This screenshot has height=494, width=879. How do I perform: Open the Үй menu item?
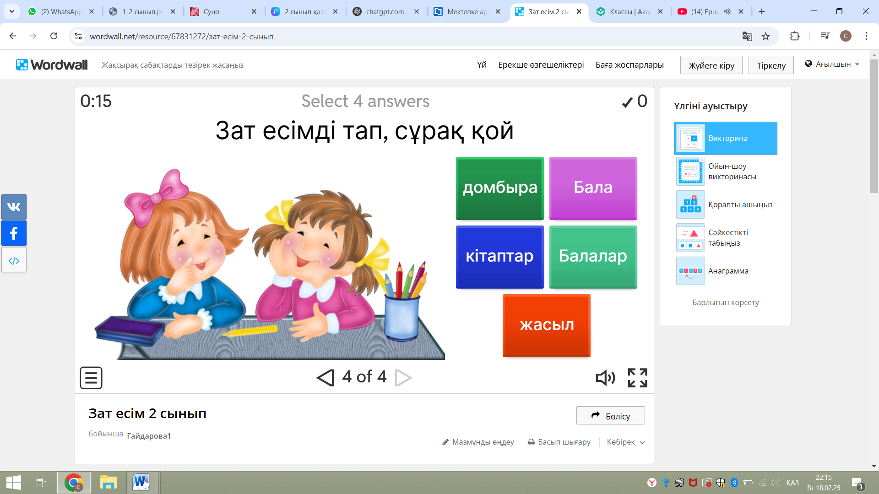click(482, 65)
